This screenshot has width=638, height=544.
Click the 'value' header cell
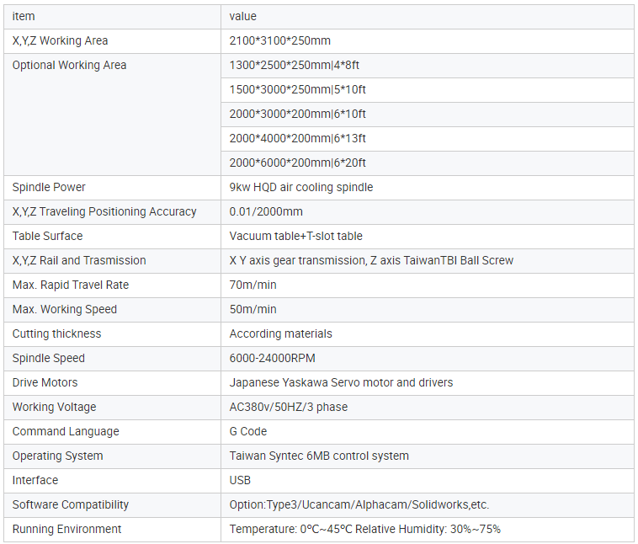(243, 16)
